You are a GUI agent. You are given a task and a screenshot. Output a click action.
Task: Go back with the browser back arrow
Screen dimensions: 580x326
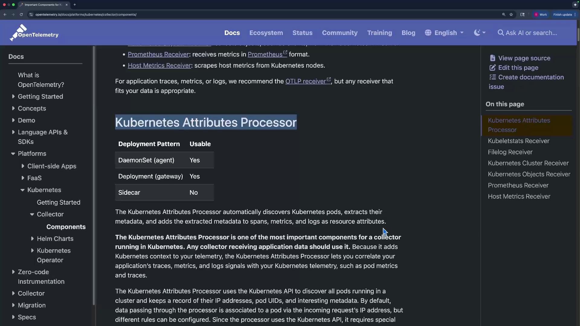coord(5,14)
